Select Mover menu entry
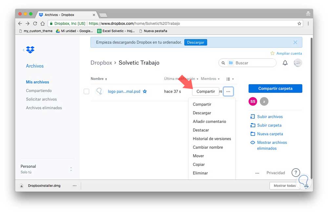The width and height of the screenshot is (328, 213). 198,156
